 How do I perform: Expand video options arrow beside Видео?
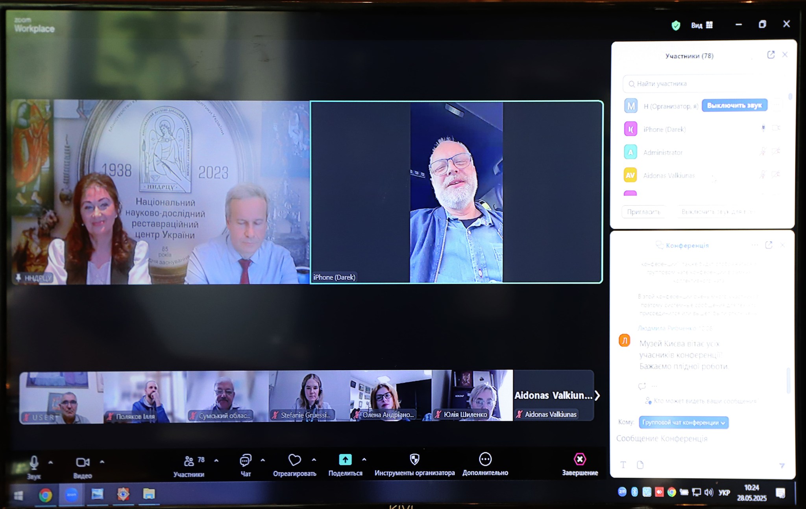[x=102, y=462]
